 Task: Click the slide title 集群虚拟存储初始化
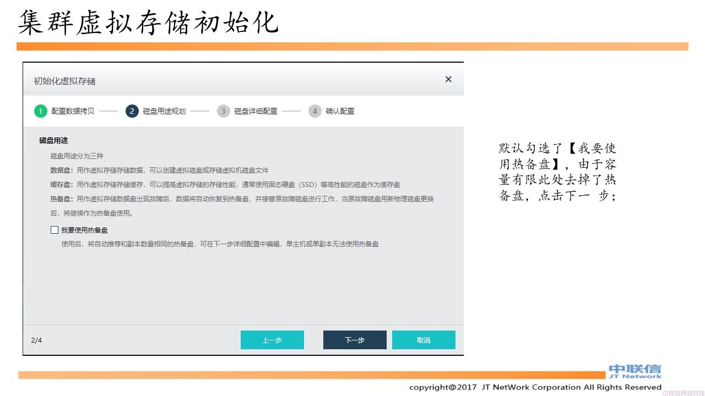(x=148, y=23)
